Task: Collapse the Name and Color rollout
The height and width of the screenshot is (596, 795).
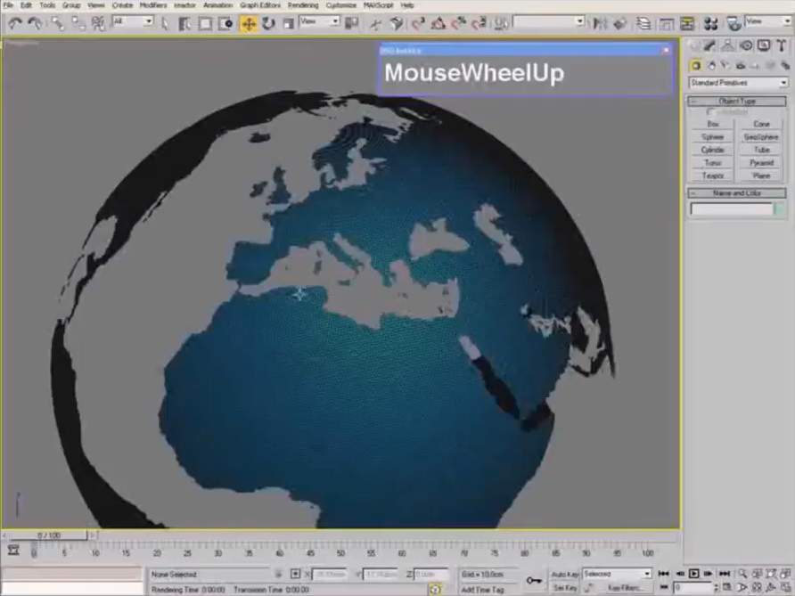Action: (737, 193)
